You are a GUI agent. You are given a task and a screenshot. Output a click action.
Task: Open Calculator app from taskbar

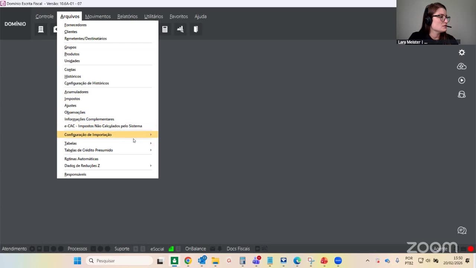242,261
